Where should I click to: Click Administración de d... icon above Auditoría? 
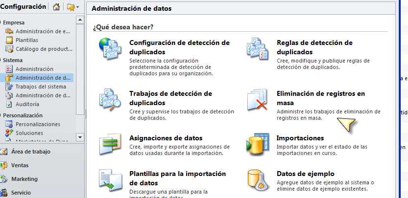point(9,95)
